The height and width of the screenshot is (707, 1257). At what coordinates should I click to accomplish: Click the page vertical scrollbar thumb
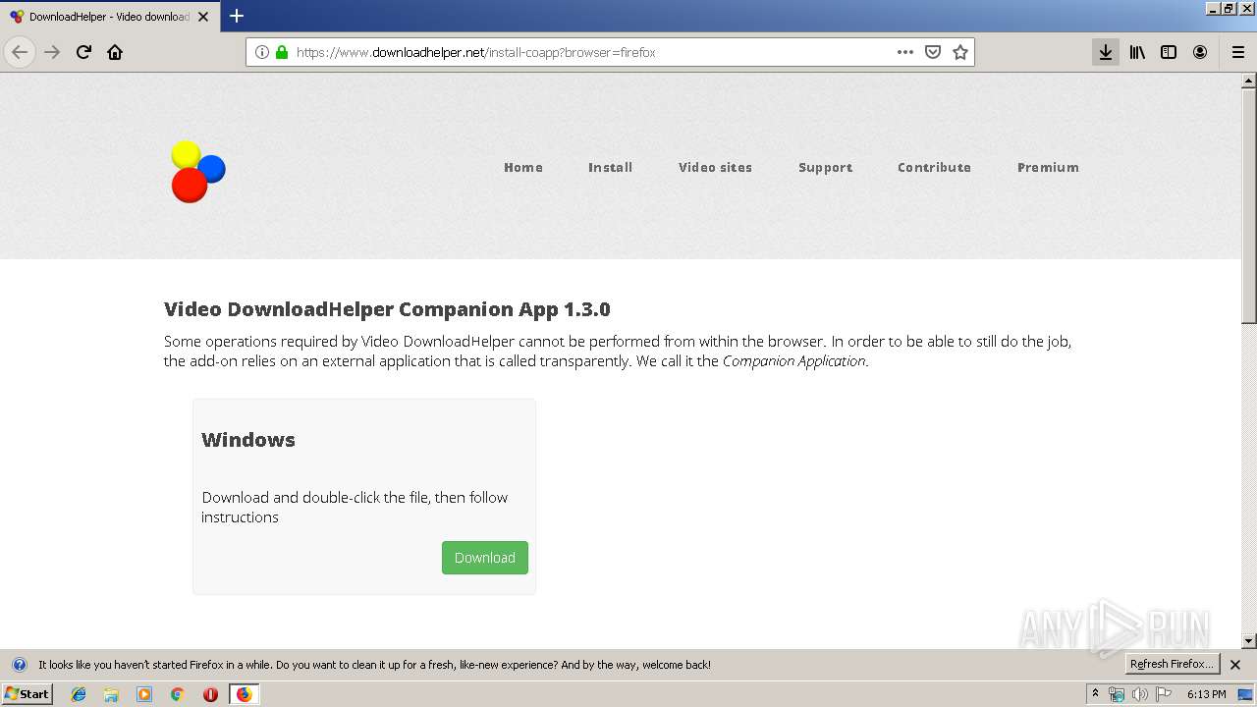tap(1249, 206)
